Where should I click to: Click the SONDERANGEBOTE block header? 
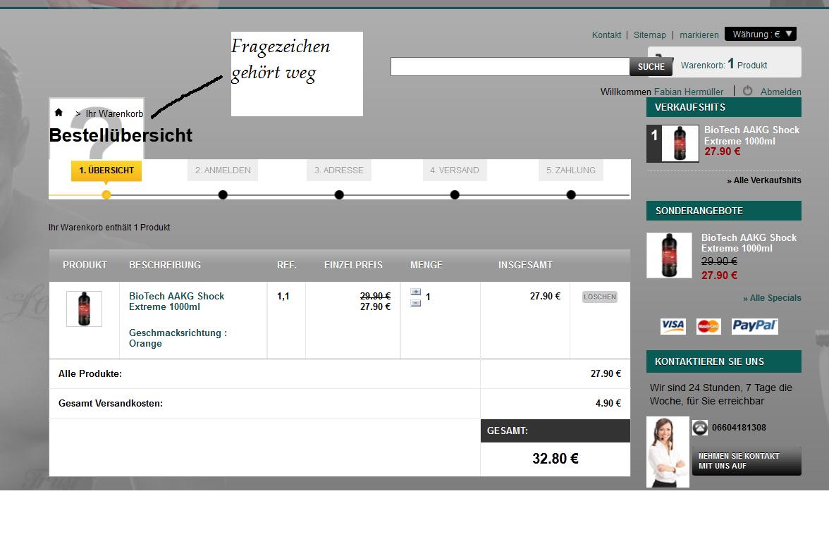tap(724, 211)
